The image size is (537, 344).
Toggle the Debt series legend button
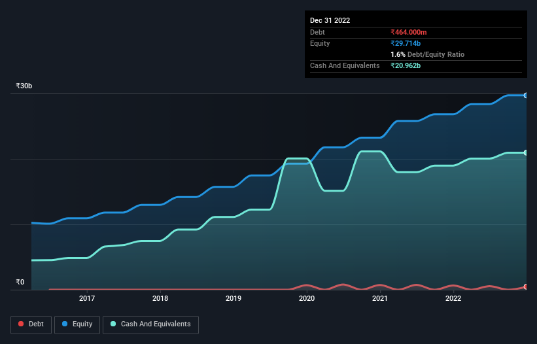(31, 324)
